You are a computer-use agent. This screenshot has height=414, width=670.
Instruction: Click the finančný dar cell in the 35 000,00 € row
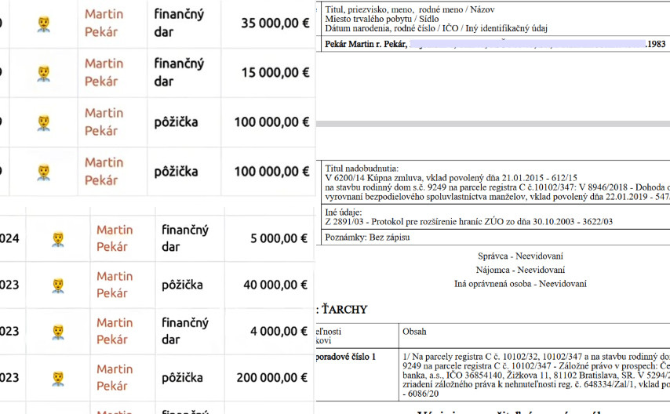pyautogui.click(x=174, y=24)
